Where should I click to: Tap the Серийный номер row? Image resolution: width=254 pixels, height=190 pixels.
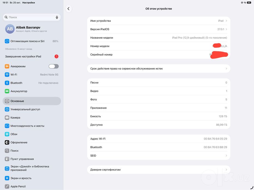tap(159, 55)
